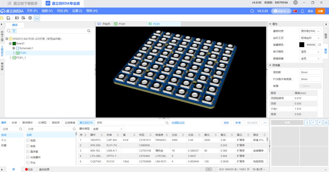
Task: Expand the 晶体管 transistor category
Action: 27,152
